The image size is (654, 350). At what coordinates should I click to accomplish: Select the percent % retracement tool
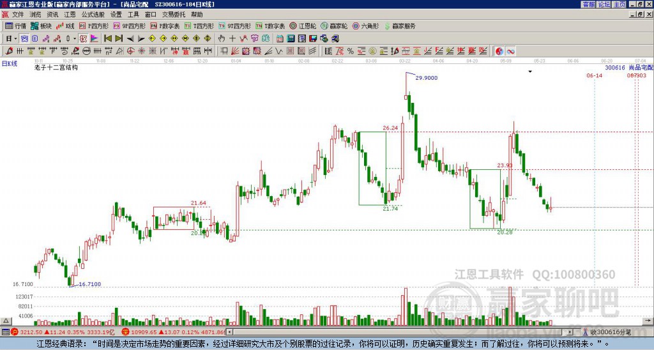click(351, 51)
